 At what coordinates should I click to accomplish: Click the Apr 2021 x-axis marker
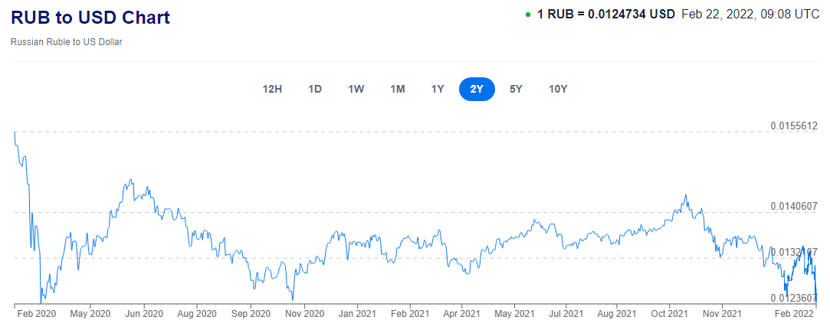pos(461,313)
